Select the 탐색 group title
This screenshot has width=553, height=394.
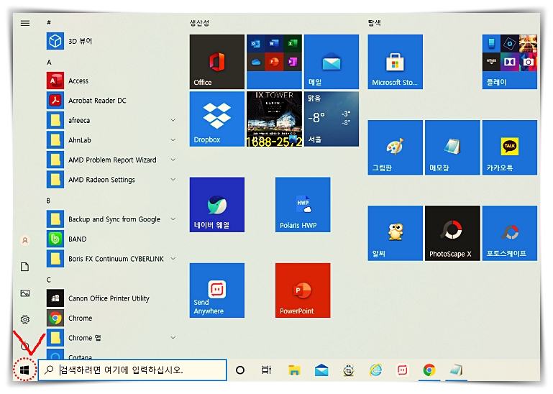click(x=374, y=23)
